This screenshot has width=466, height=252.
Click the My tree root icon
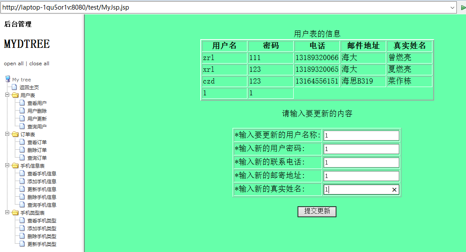(x=8, y=79)
